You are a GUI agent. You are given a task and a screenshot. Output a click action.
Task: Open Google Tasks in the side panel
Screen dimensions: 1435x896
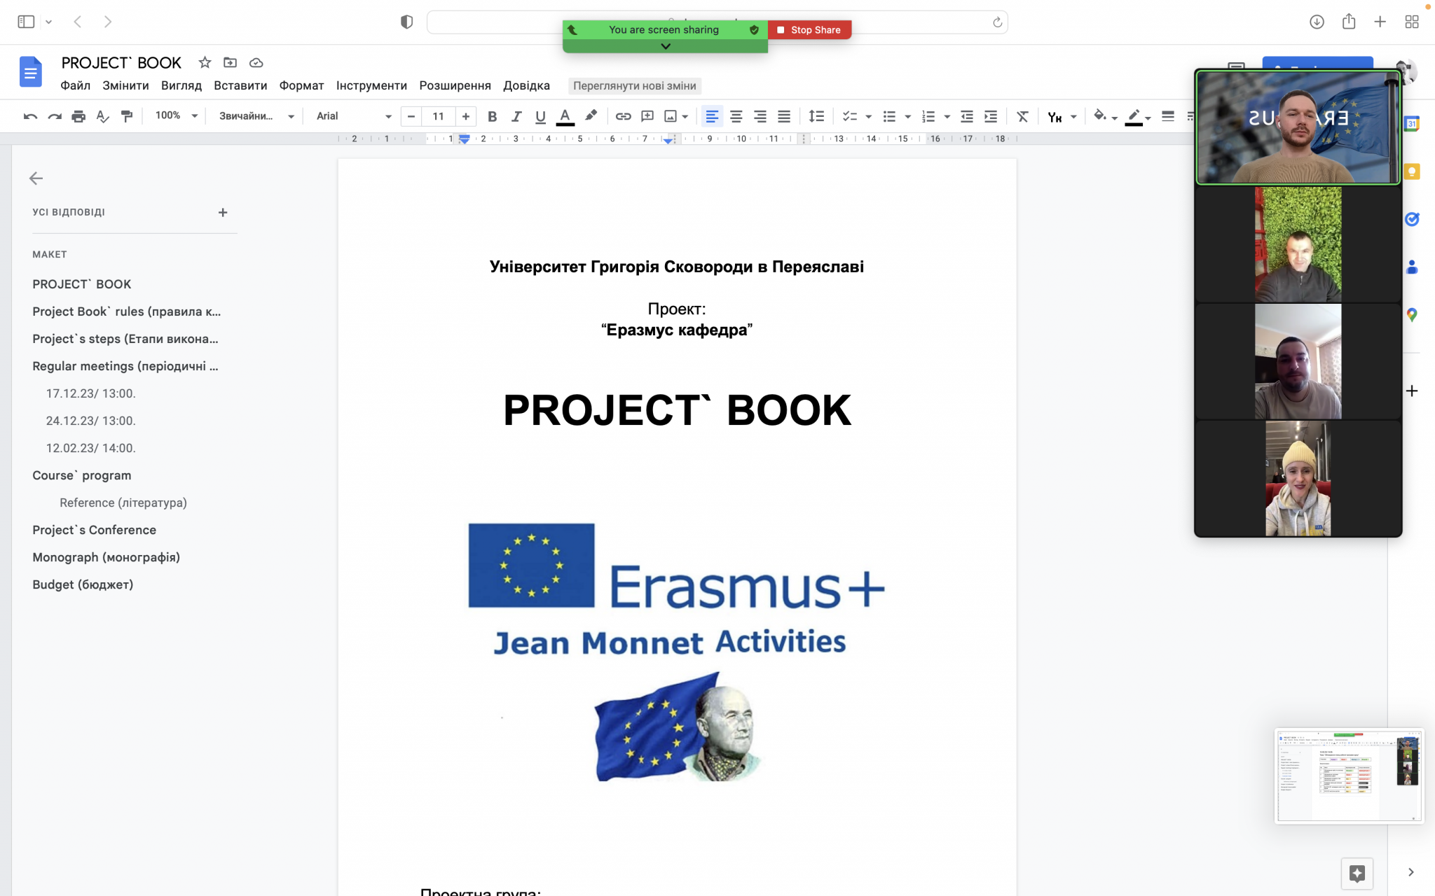pos(1412,219)
